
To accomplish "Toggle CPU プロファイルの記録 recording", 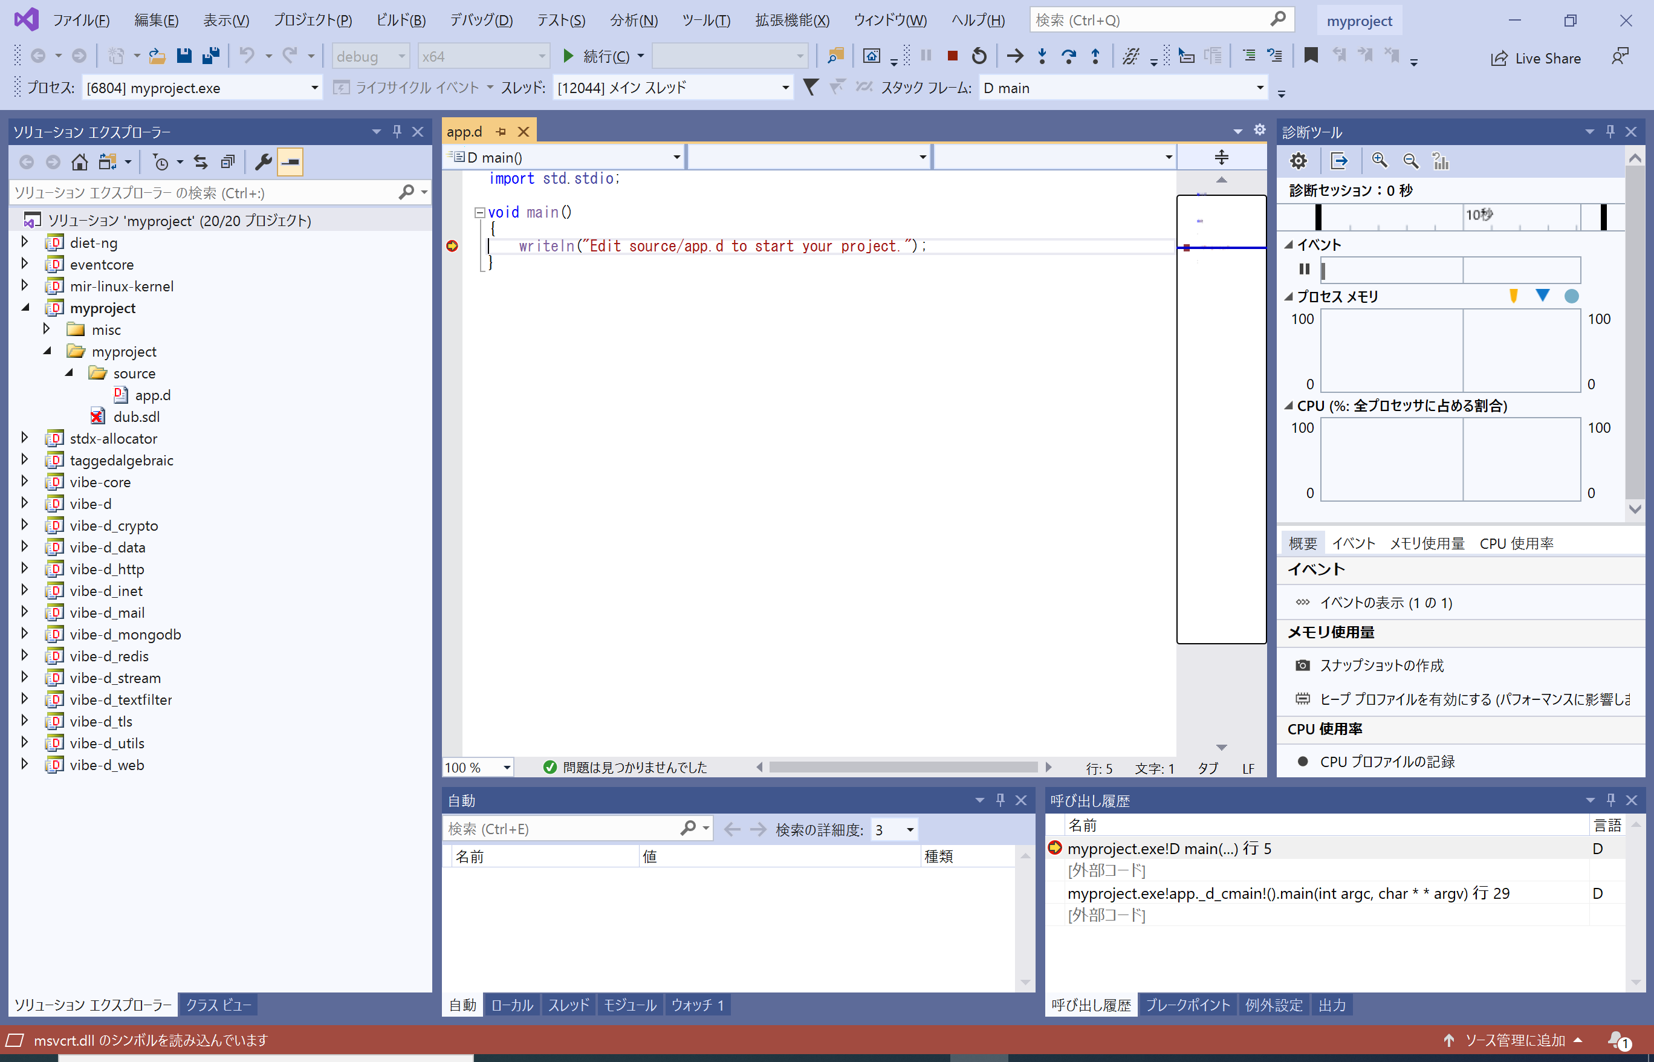I will click(1376, 762).
